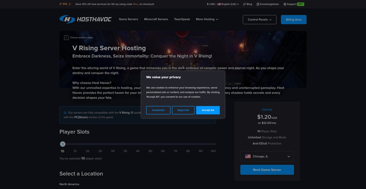Open the Blog link
Image resolution: width=366 pixels, height=189 pixels.
(x=249, y=4)
